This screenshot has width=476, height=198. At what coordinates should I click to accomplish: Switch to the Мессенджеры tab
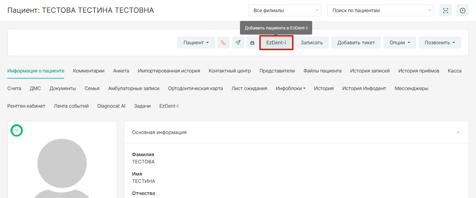point(411,88)
